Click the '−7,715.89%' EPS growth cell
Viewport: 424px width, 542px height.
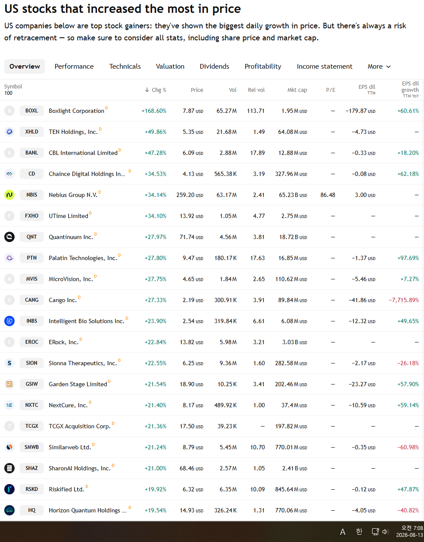404,300
